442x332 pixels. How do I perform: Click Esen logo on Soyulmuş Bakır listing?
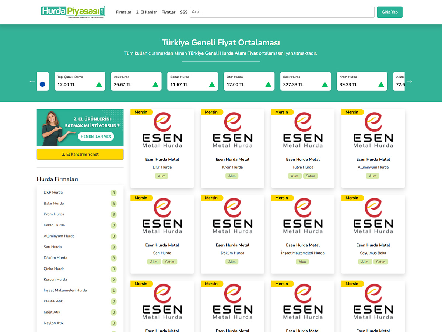tap(373, 216)
